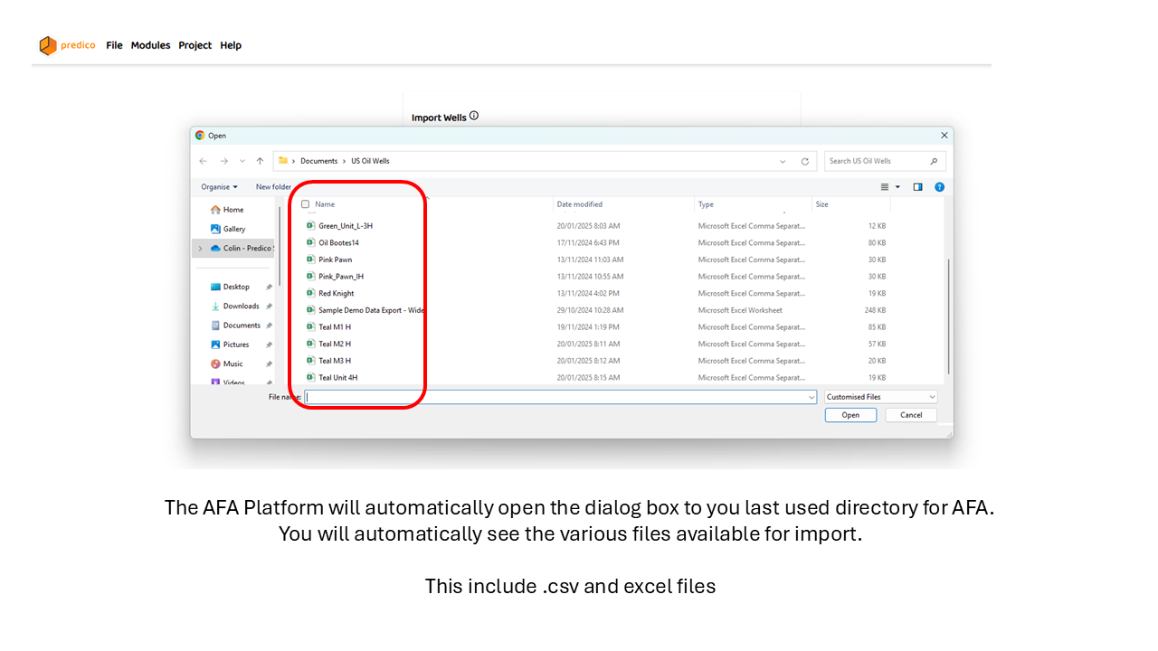This screenshot has width=1158, height=651.
Task: Expand the Colin - Predico tree node
Action: (200, 249)
